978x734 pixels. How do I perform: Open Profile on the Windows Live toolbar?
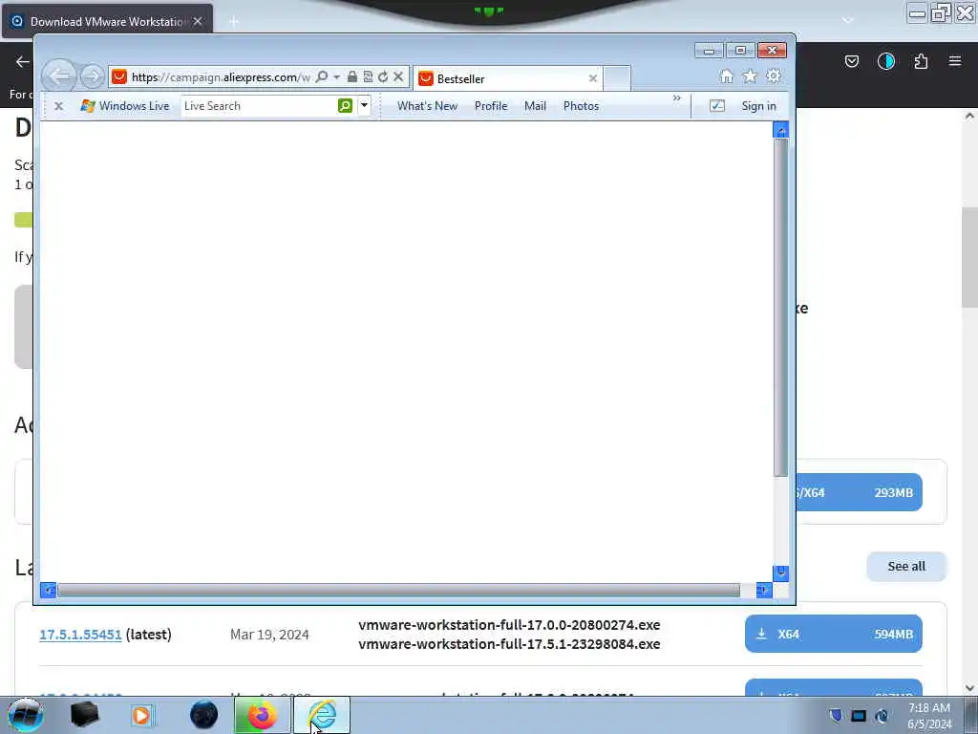point(491,106)
